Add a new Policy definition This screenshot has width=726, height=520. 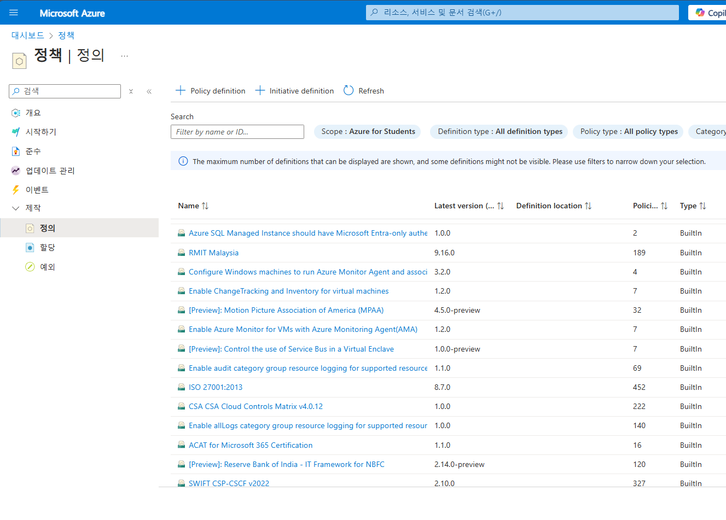(x=210, y=91)
